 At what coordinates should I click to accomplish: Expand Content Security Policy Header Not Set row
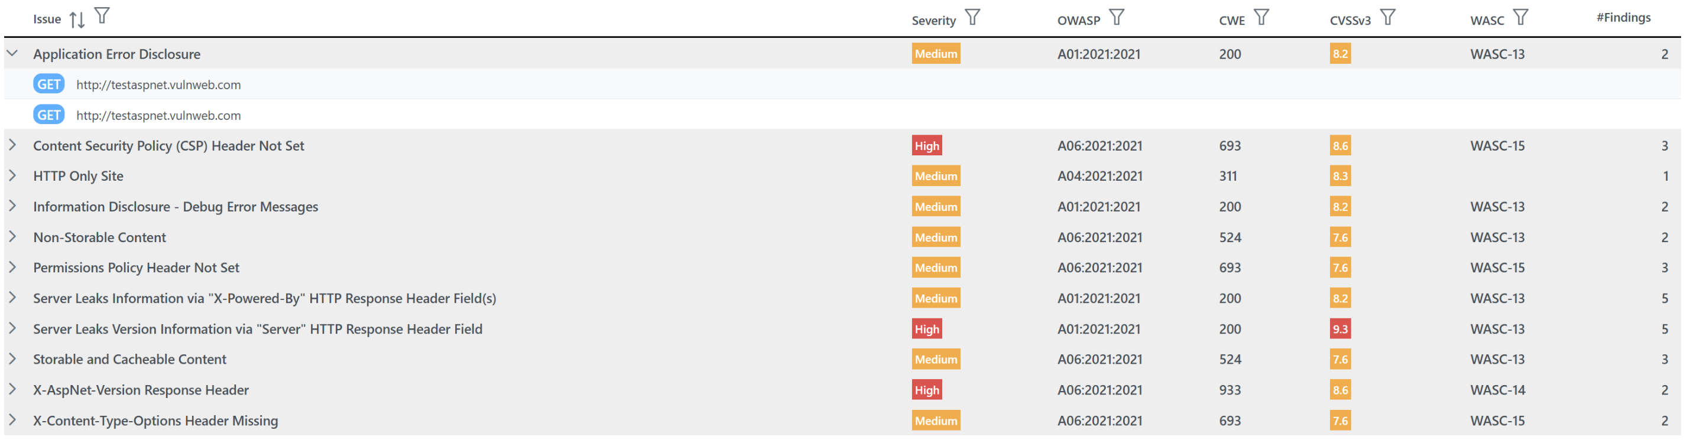pos(12,145)
